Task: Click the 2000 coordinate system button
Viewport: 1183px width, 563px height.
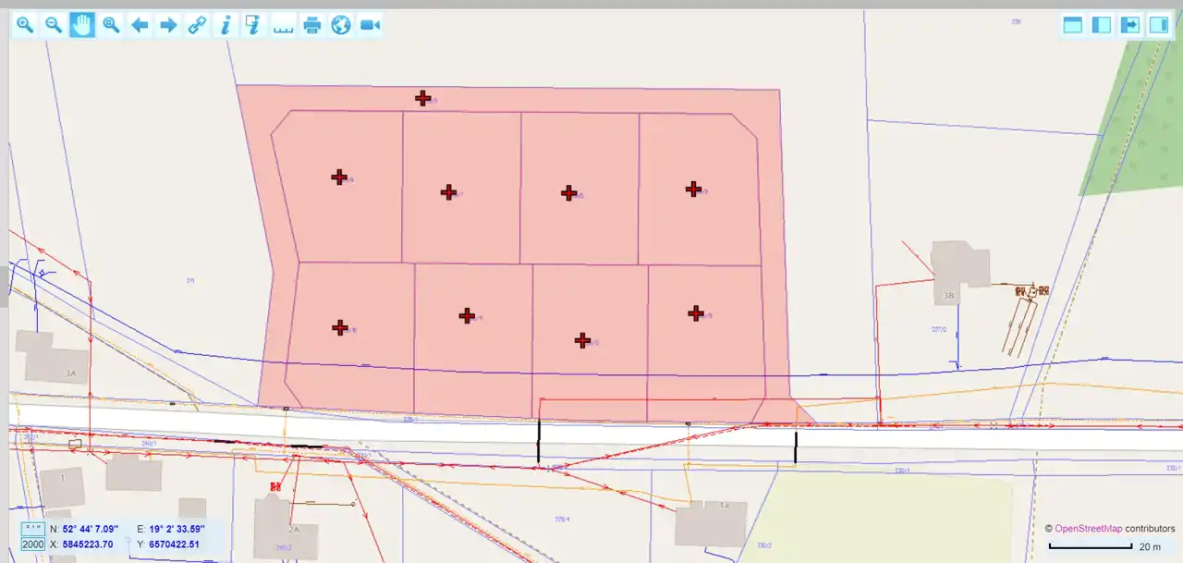Action: tap(33, 545)
